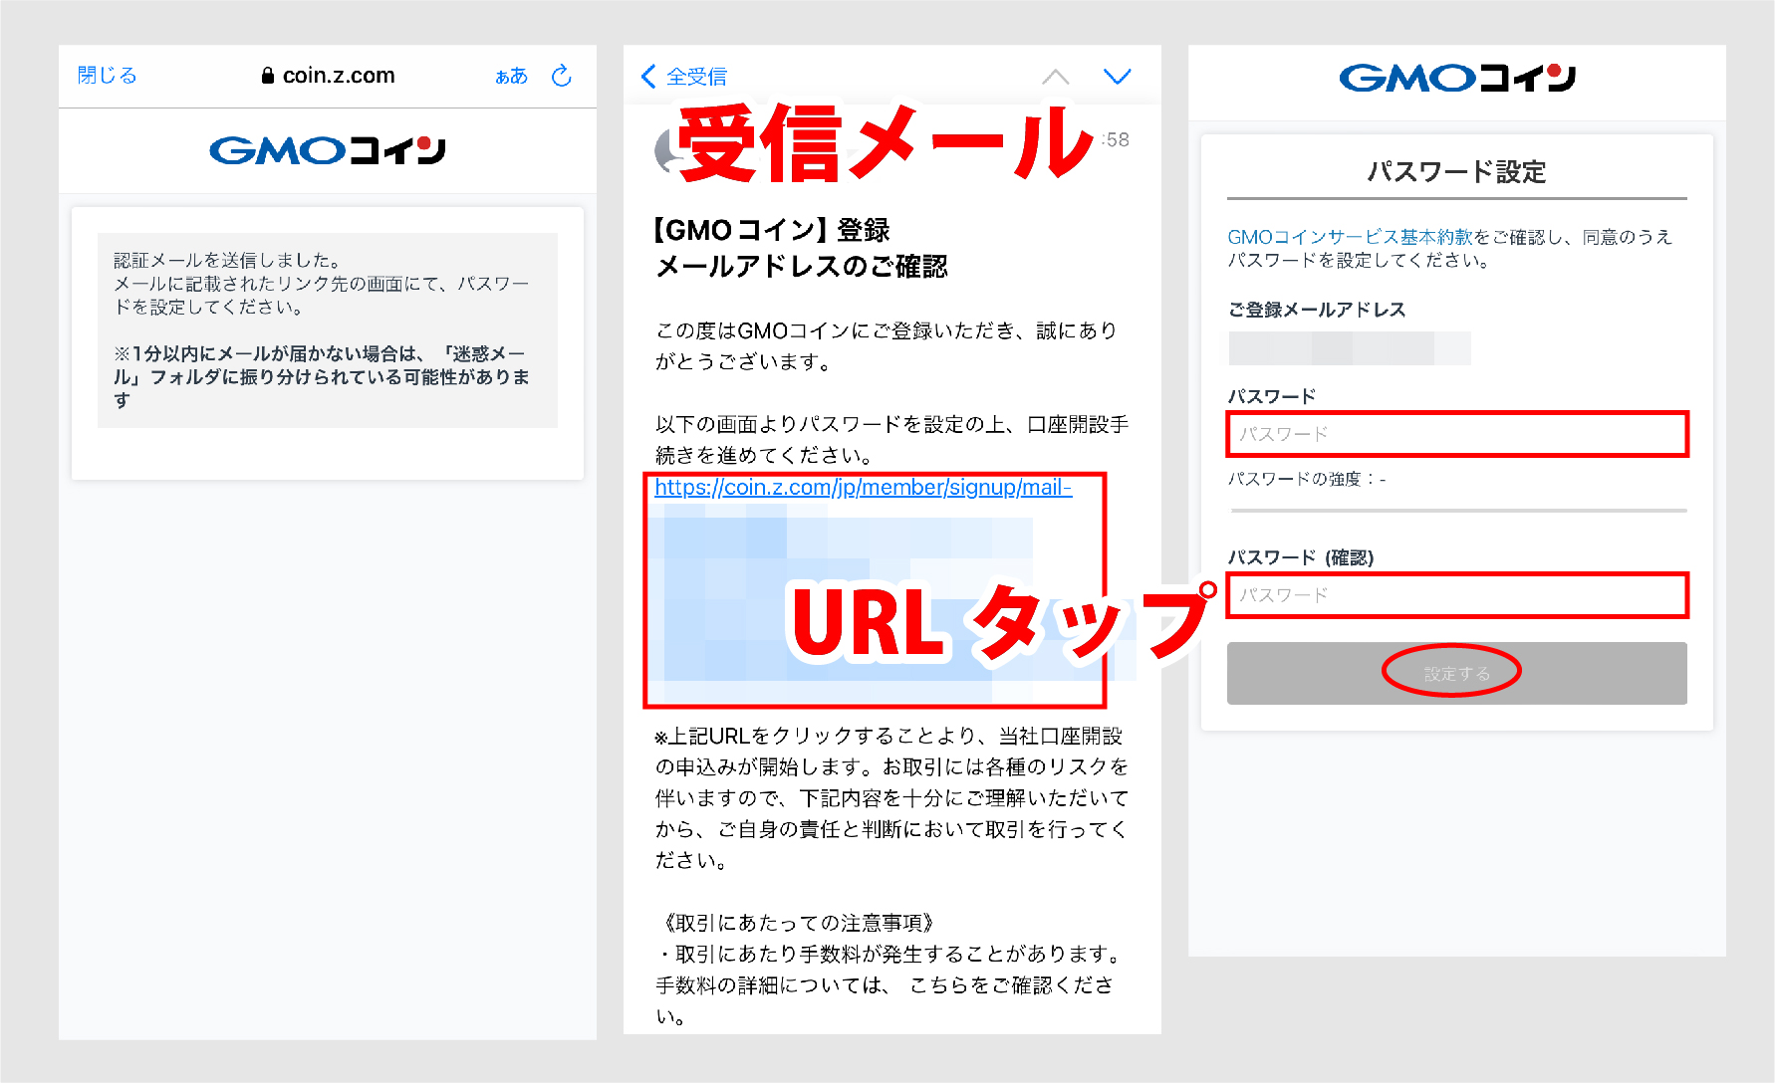The height and width of the screenshot is (1083, 1775).
Task: Go back to 全受信 inbox
Action: 684,77
